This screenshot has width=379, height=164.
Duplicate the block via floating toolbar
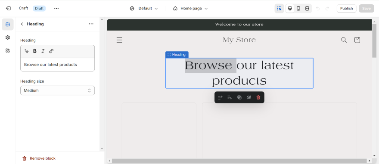tap(239, 98)
